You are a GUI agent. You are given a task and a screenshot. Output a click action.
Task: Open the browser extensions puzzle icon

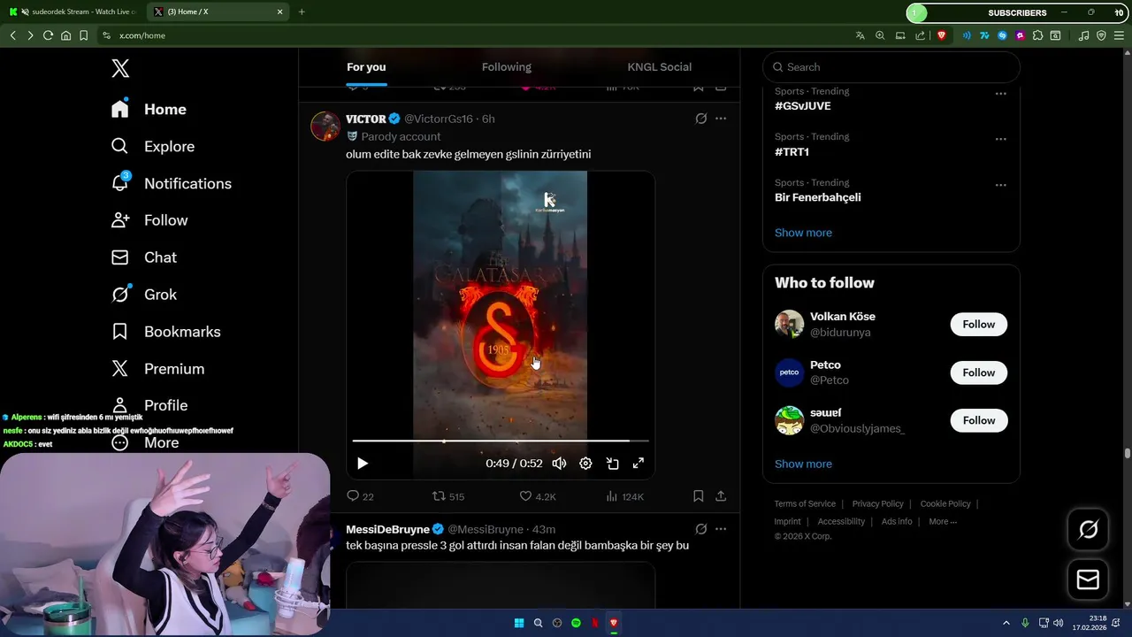pos(1038,35)
